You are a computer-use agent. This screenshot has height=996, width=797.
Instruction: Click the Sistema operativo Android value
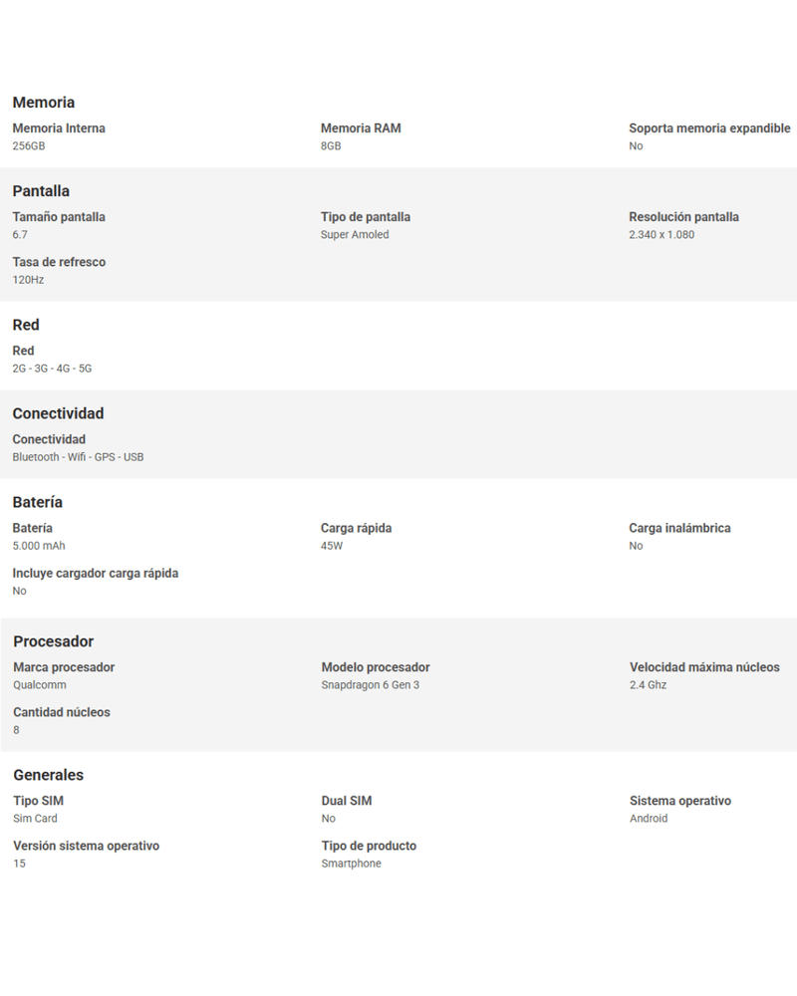click(649, 819)
